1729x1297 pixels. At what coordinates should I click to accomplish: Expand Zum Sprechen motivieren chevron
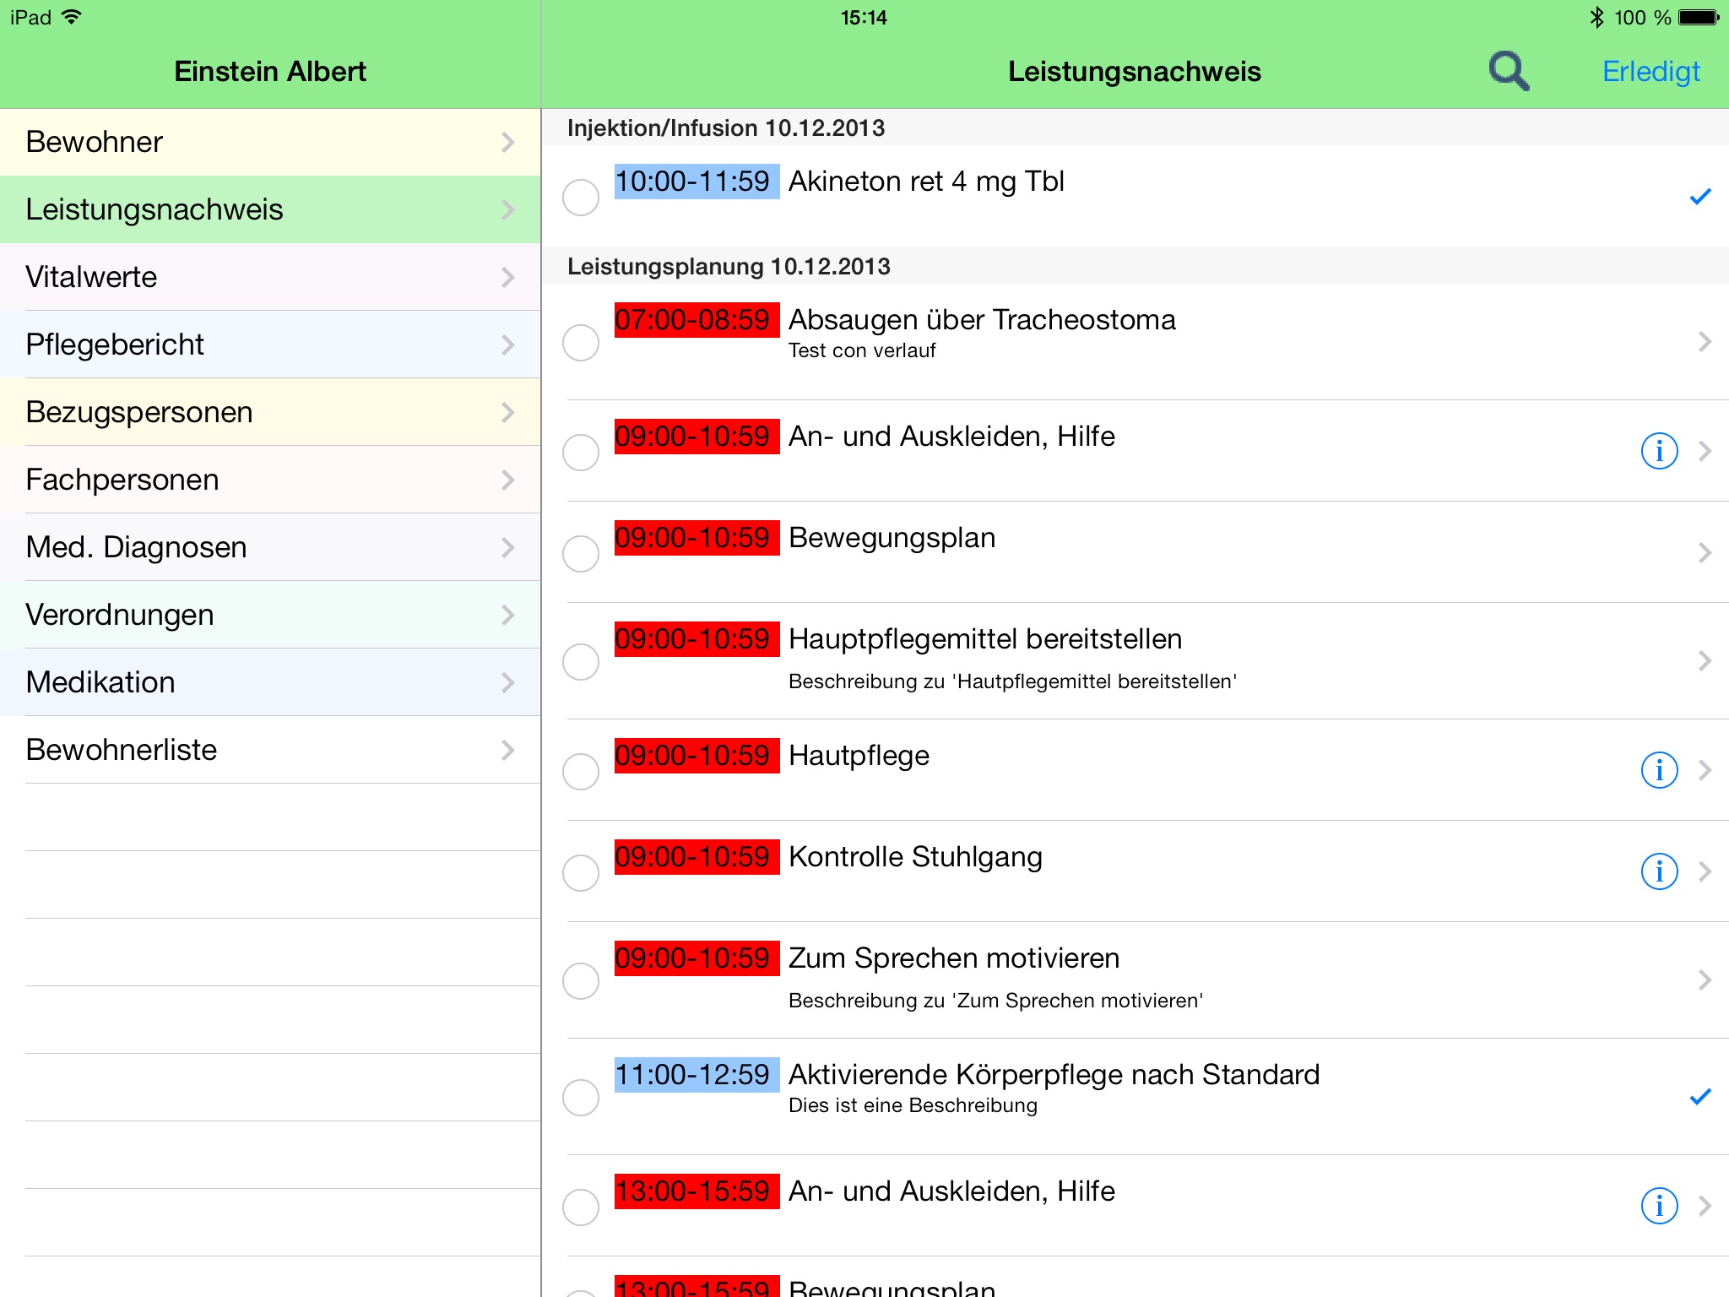1705,980
